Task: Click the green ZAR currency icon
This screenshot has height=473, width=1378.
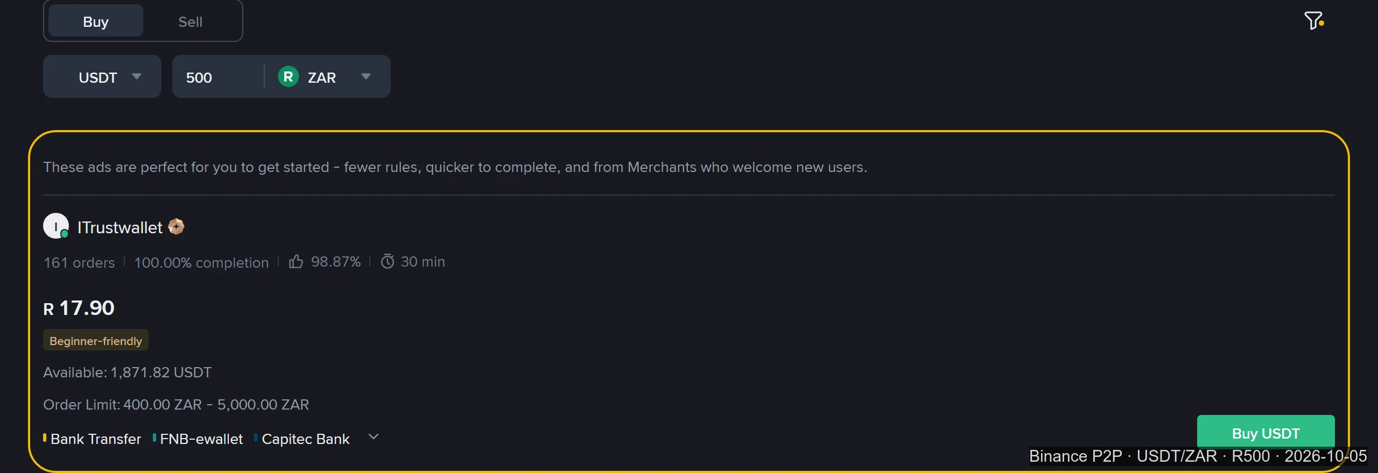Action: pos(289,76)
